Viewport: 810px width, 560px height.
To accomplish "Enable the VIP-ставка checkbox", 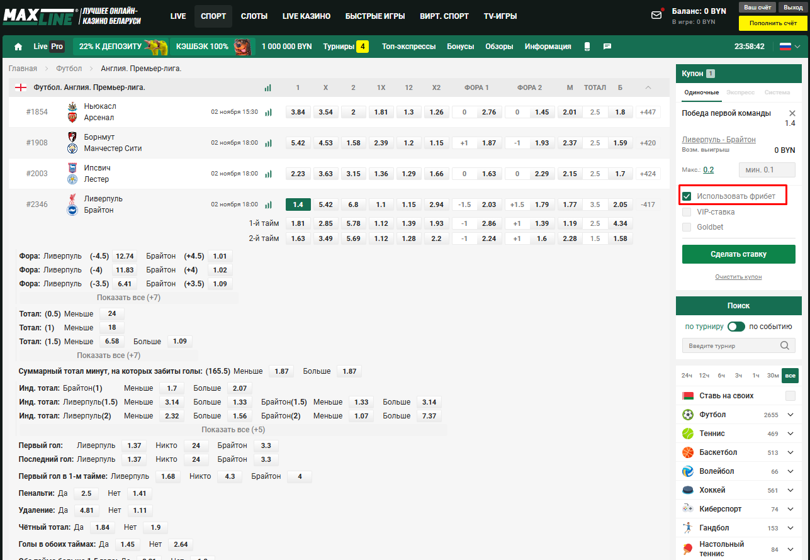I will [687, 212].
